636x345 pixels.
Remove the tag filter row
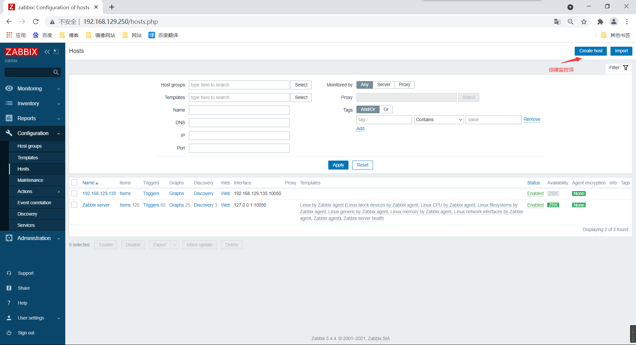coord(532,119)
